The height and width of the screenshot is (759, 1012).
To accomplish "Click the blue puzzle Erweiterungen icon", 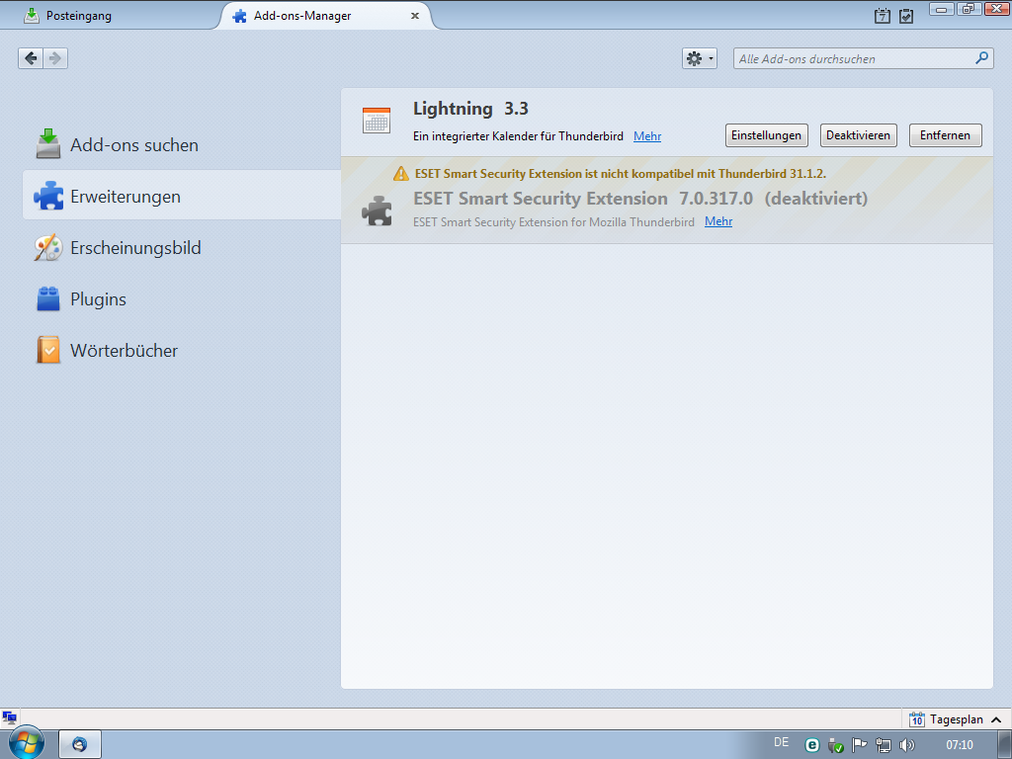I will click(x=48, y=196).
